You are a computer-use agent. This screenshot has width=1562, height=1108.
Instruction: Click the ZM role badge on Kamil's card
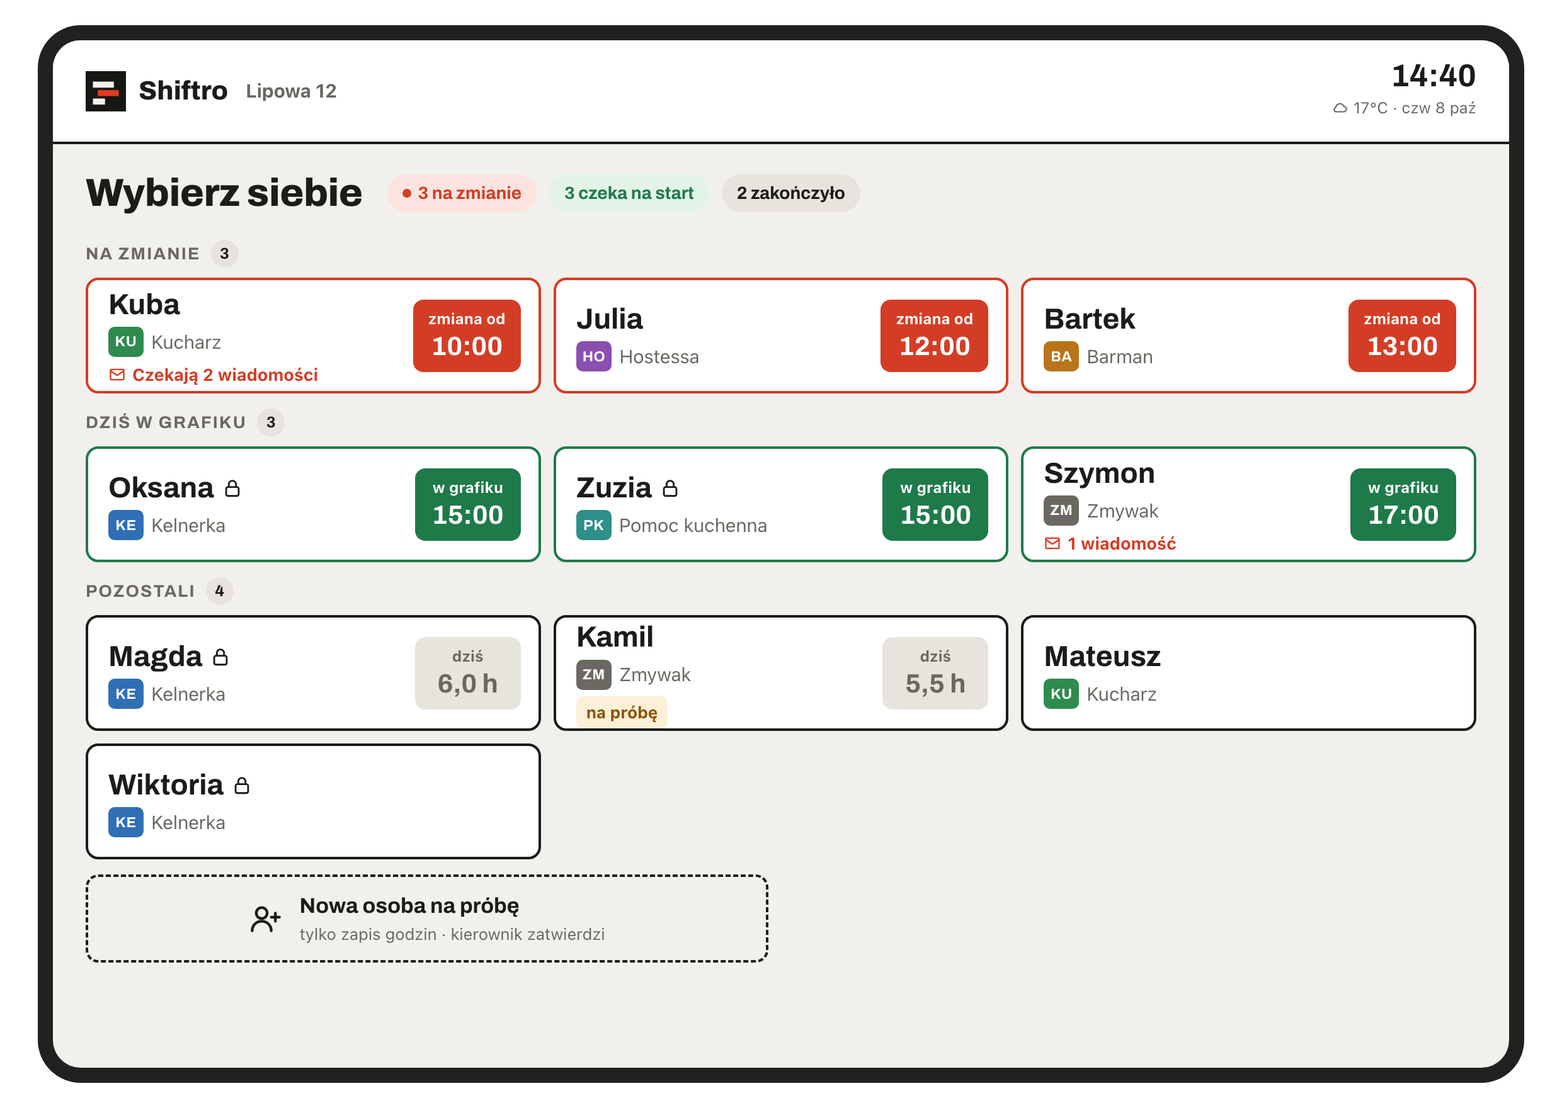click(x=593, y=674)
